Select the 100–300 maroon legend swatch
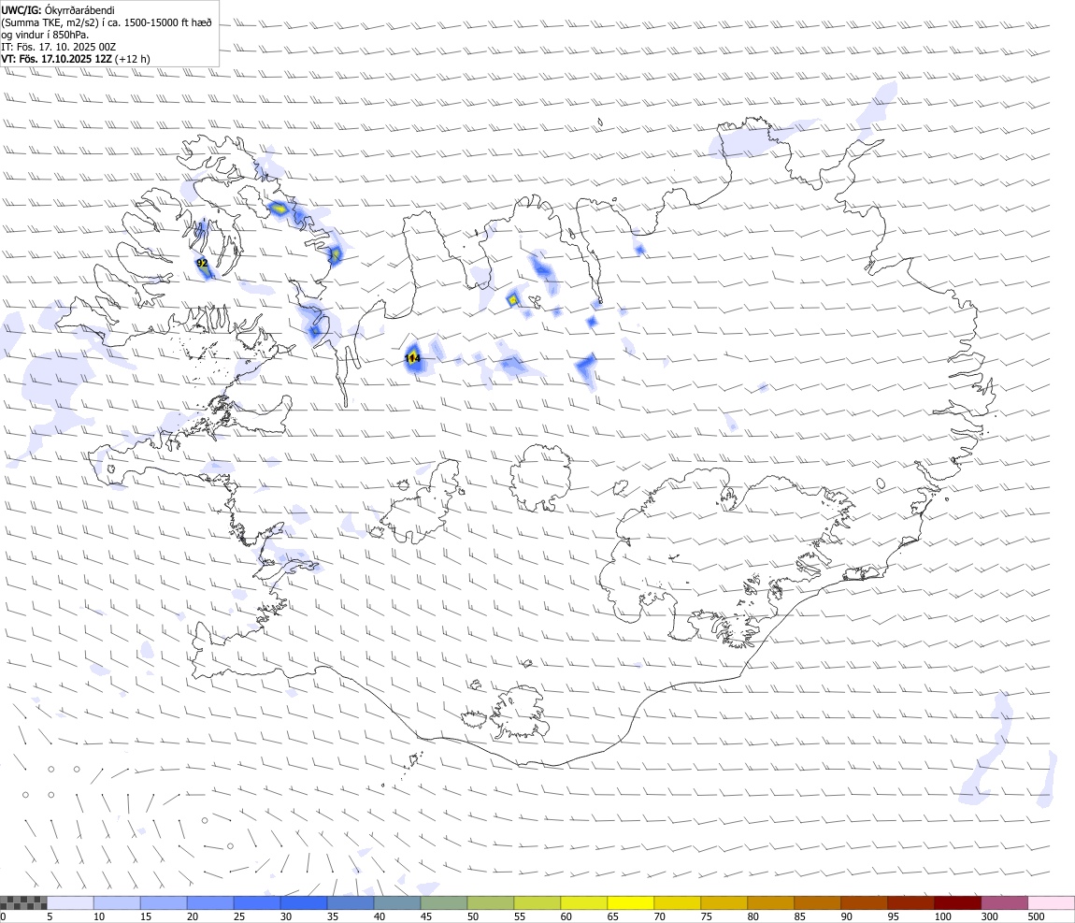 [x=958, y=902]
